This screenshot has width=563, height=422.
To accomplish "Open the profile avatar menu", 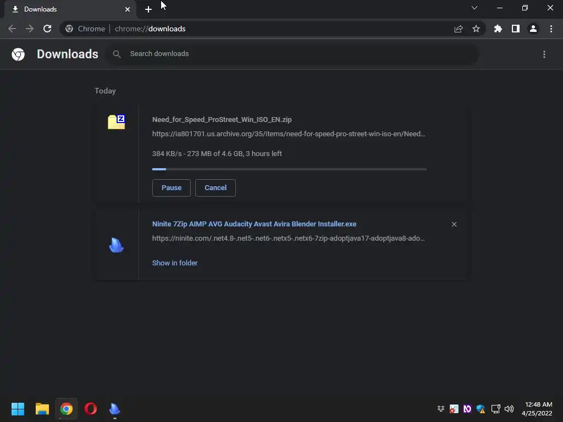I will pyautogui.click(x=533, y=29).
